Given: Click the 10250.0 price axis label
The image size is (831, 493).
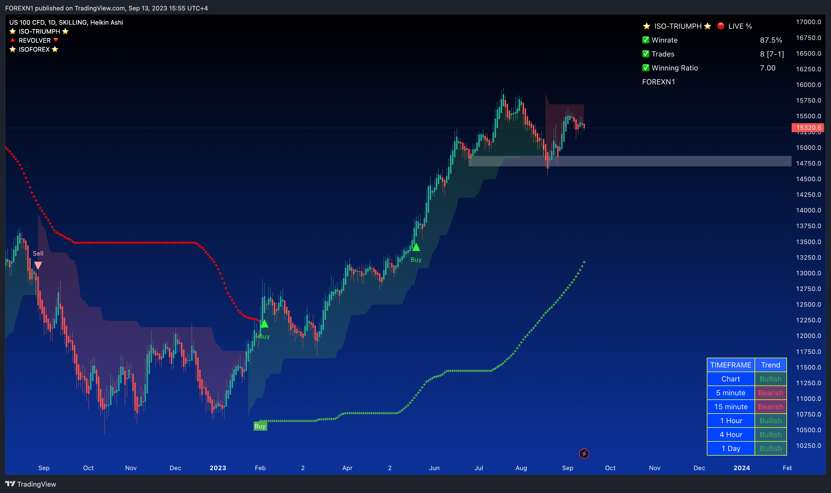Looking at the screenshot, I should point(808,445).
